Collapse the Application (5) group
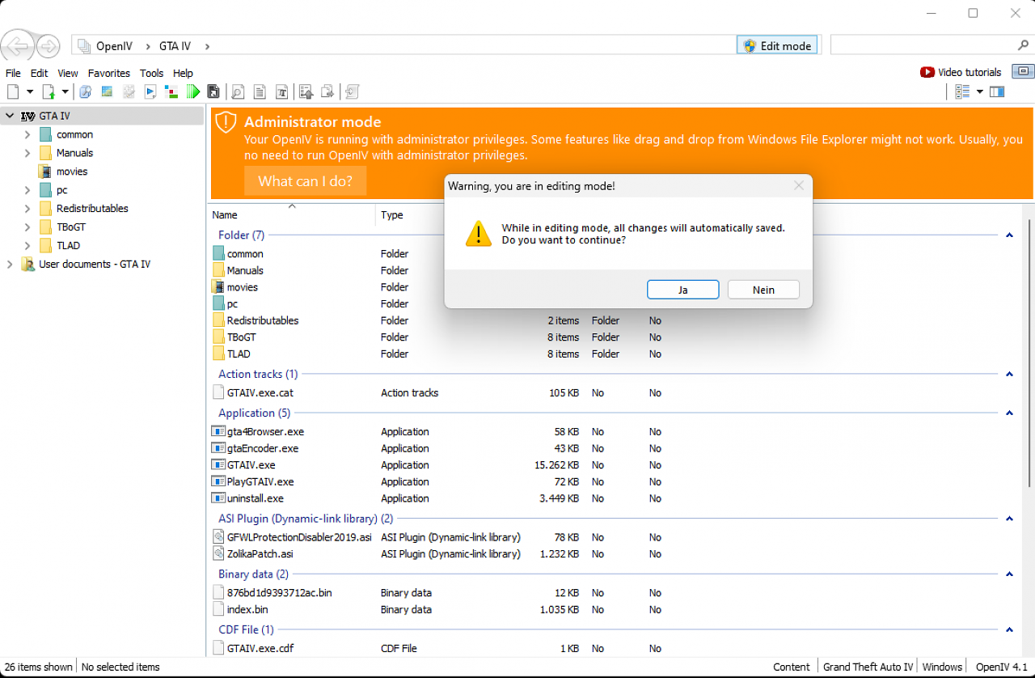Image resolution: width=1035 pixels, height=678 pixels. coord(1009,413)
